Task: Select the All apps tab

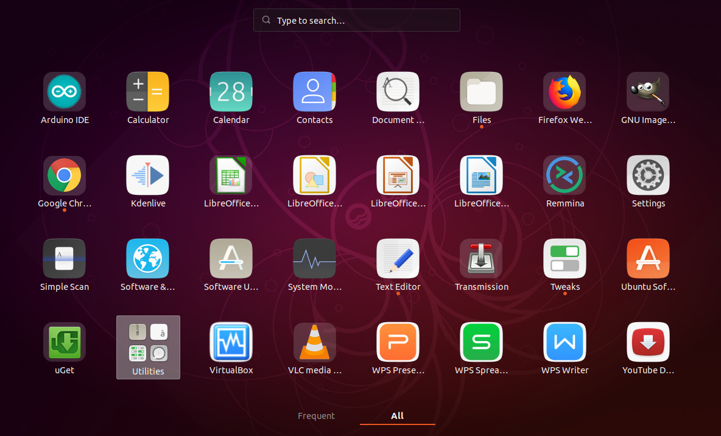Action: [397, 416]
